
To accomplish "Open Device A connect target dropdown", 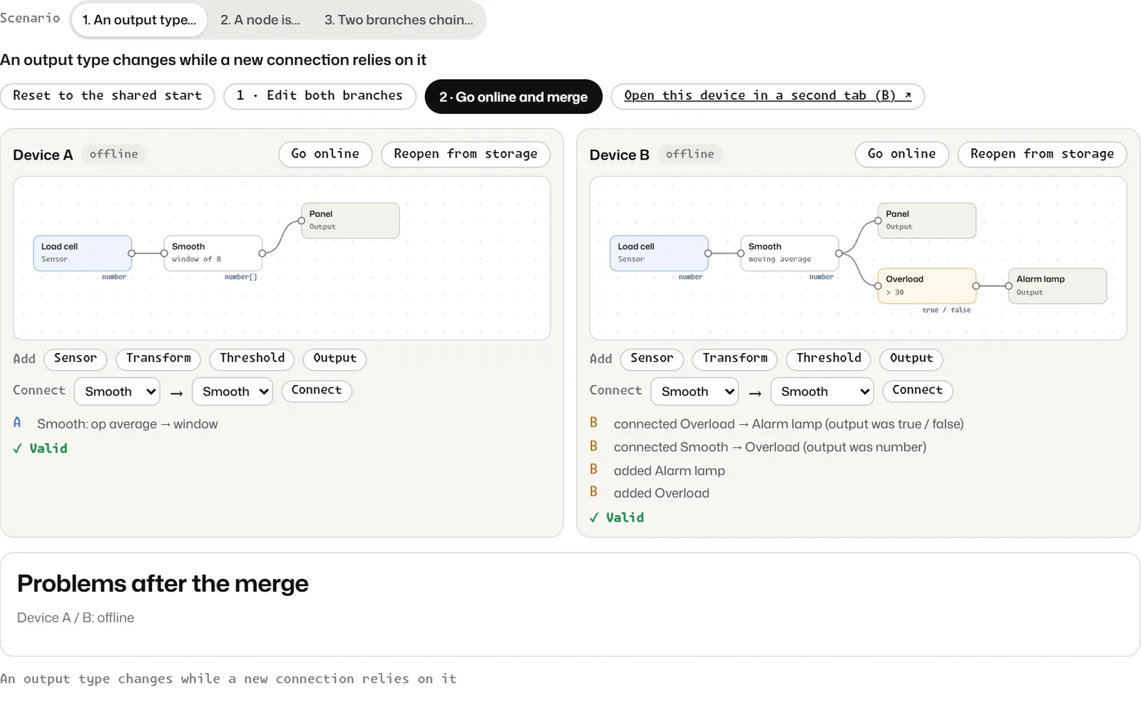I will click(232, 391).
